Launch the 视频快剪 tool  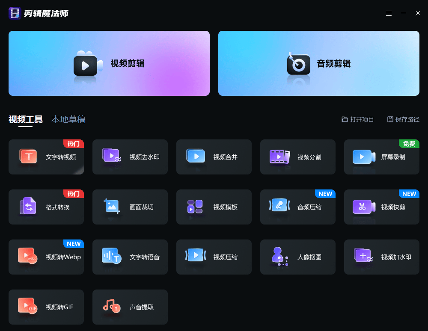[381, 207]
